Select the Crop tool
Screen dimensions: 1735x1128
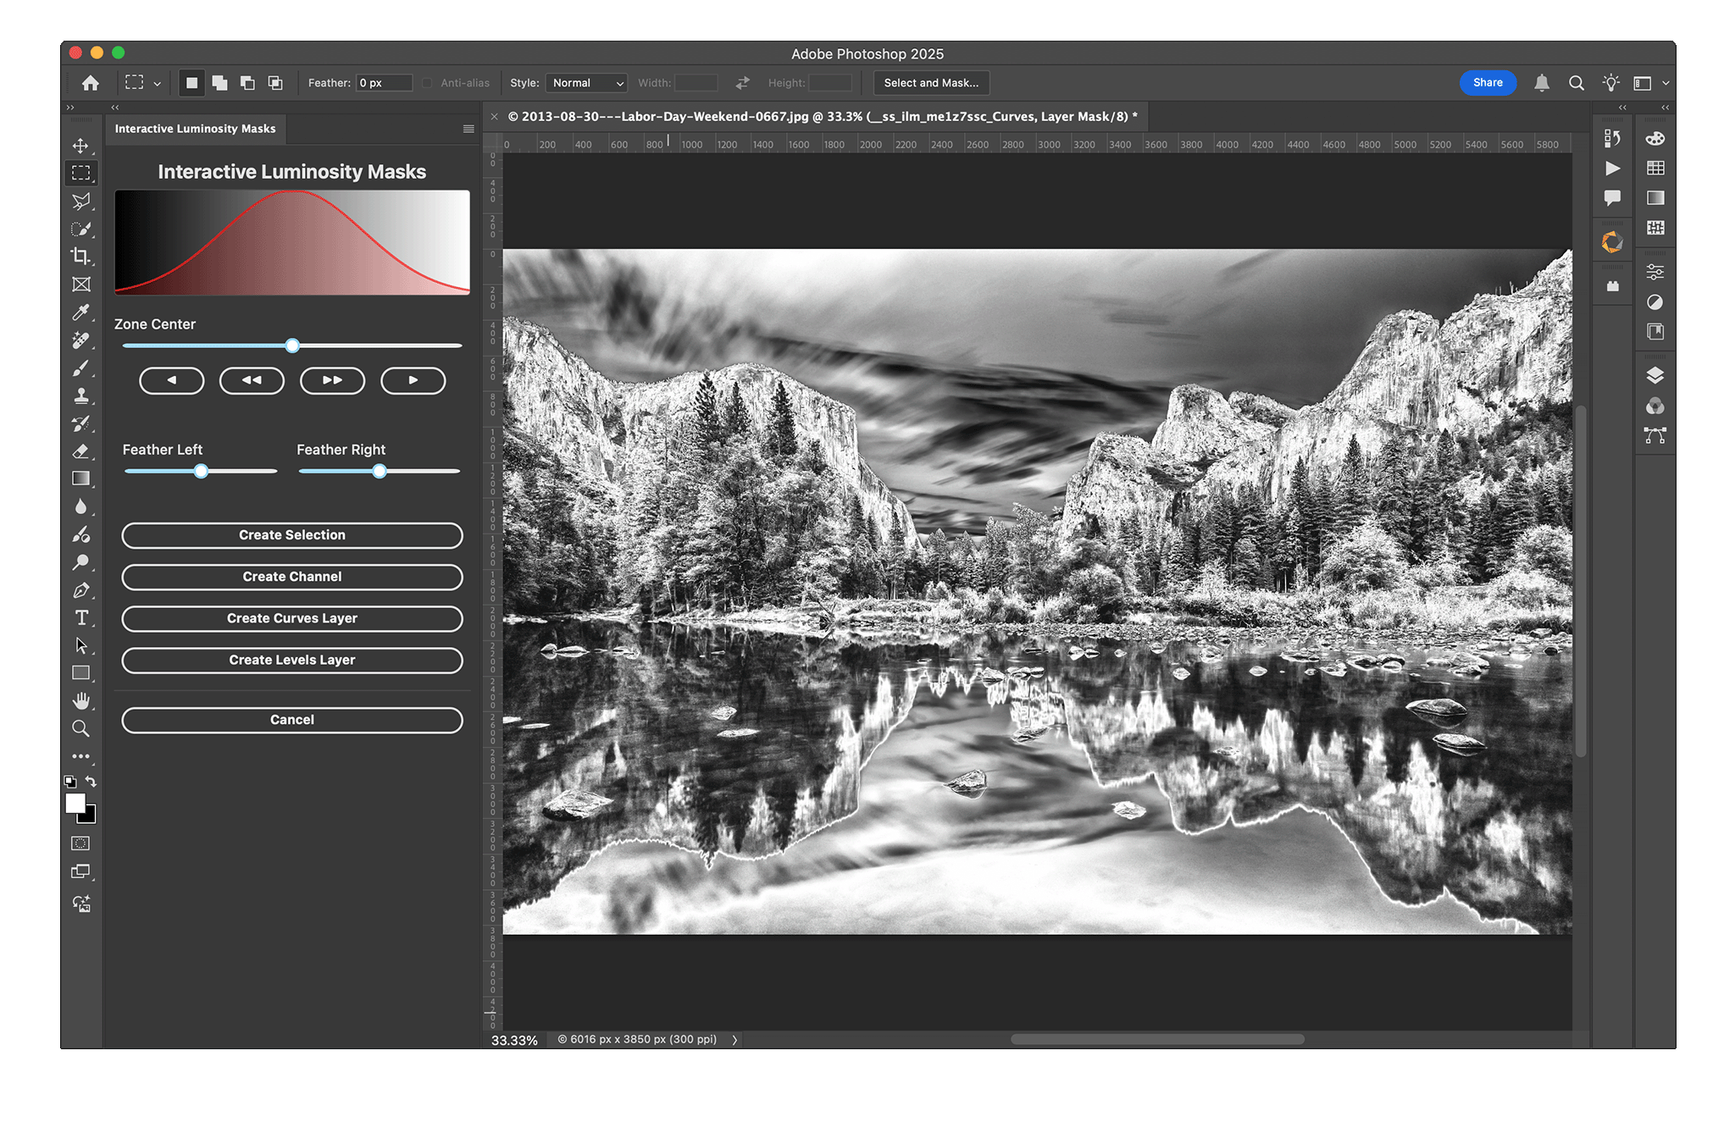coord(81,256)
